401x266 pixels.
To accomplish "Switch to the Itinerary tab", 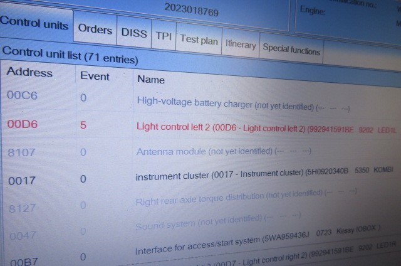I will 241,45.
